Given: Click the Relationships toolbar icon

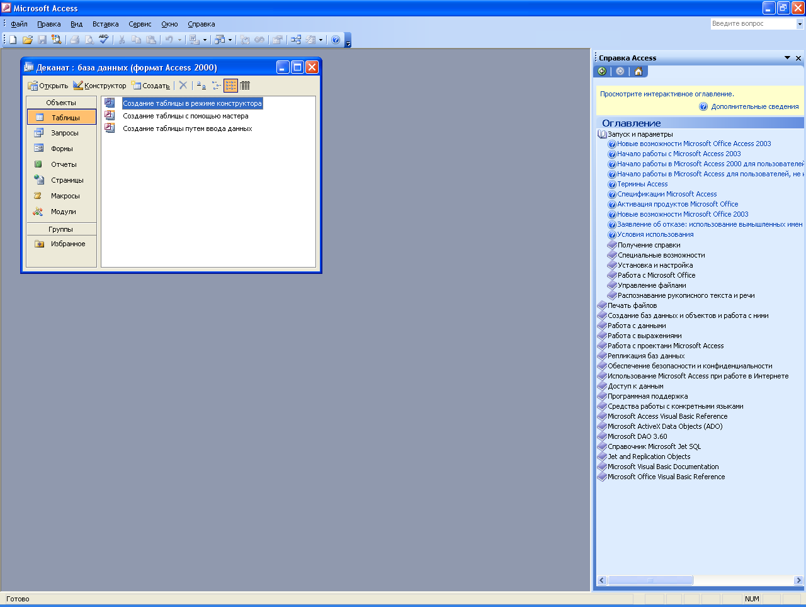Looking at the screenshot, I should pyautogui.click(x=296, y=40).
